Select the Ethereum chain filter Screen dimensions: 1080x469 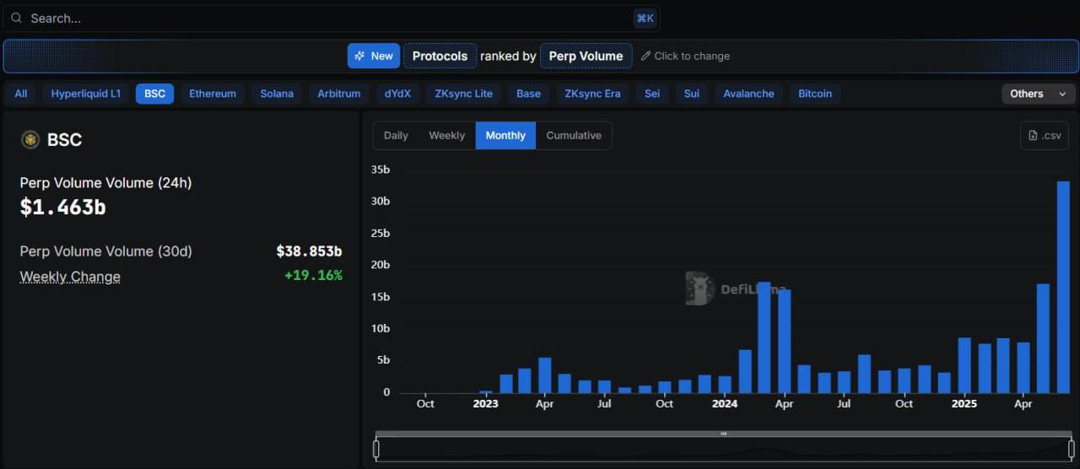click(x=213, y=94)
